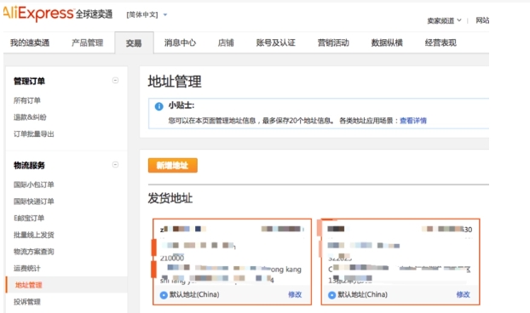530x313 pixels.
Task: Click 修改 on the left address card
Action: [x=295, y=294]
